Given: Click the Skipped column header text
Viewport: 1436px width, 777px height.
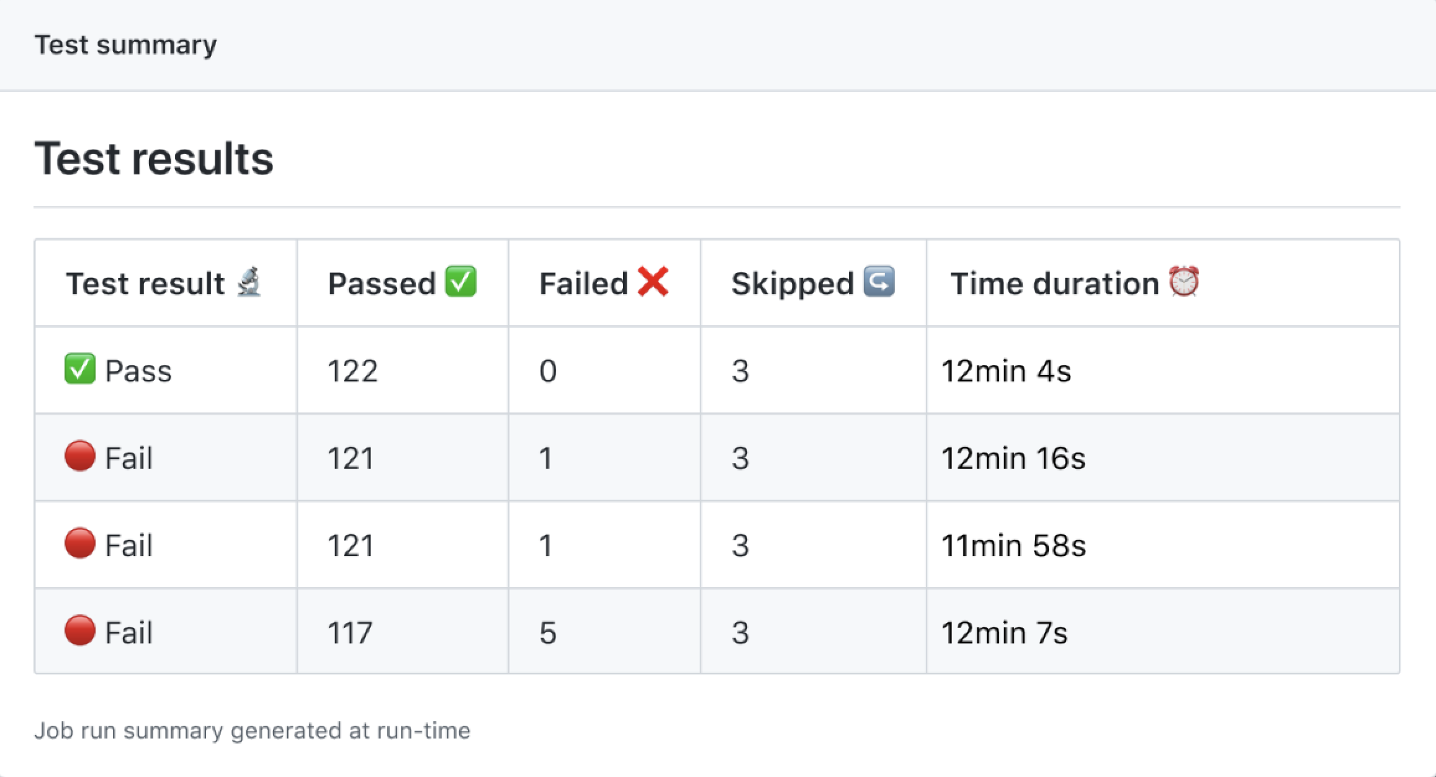Looking at the screenshot, I should tap(792, 284).
